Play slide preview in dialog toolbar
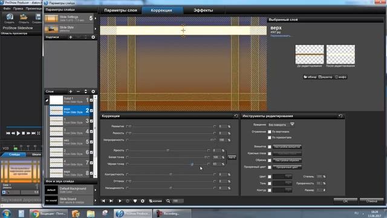The image size is (387, 218). click(x=120, y=201)
